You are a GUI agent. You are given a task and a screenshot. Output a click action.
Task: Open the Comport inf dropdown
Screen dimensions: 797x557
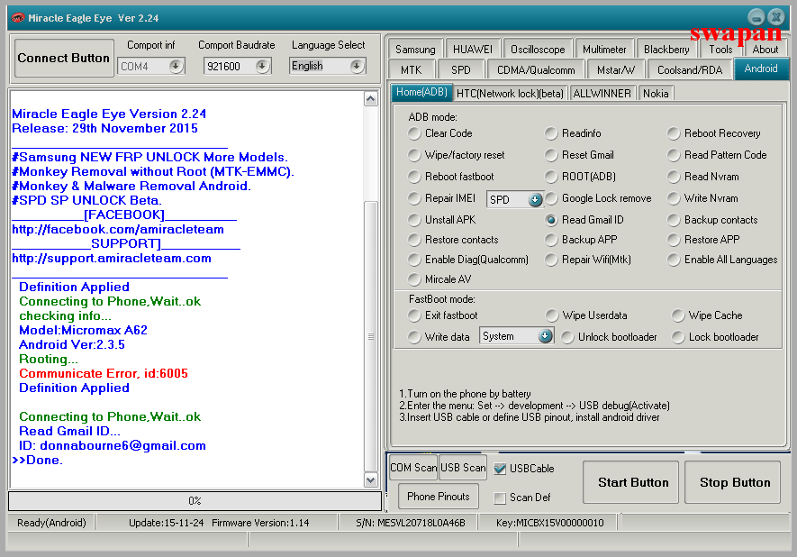176,66
